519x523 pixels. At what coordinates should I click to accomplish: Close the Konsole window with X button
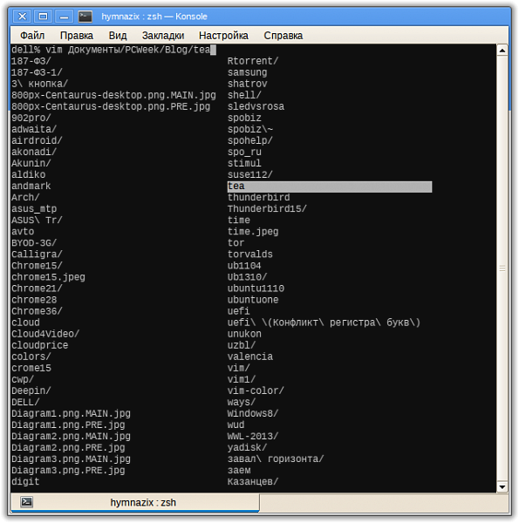click(23, 17)
